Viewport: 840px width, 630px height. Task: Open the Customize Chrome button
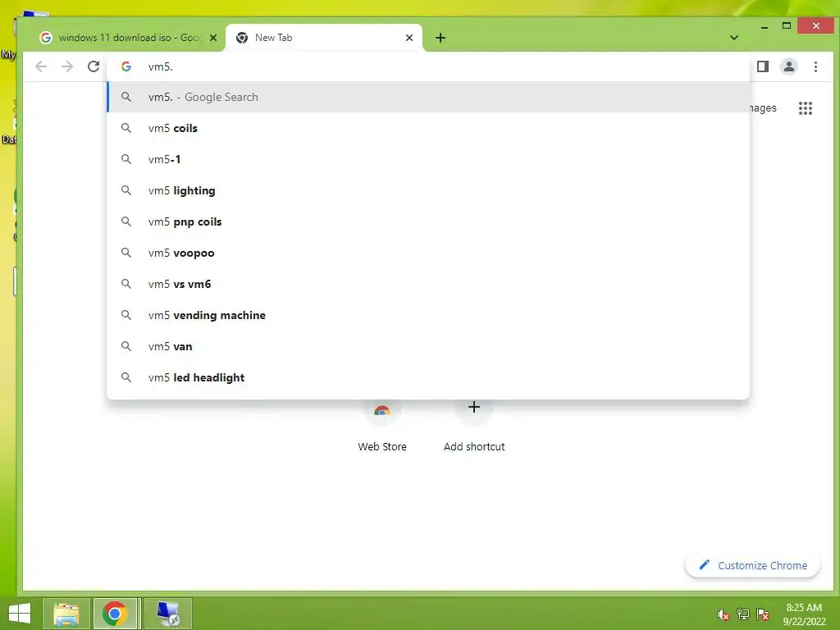pyautogui.click(x=753, y=566)
